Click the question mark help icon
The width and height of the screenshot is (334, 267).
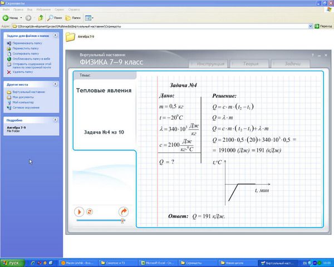point(313,55)
